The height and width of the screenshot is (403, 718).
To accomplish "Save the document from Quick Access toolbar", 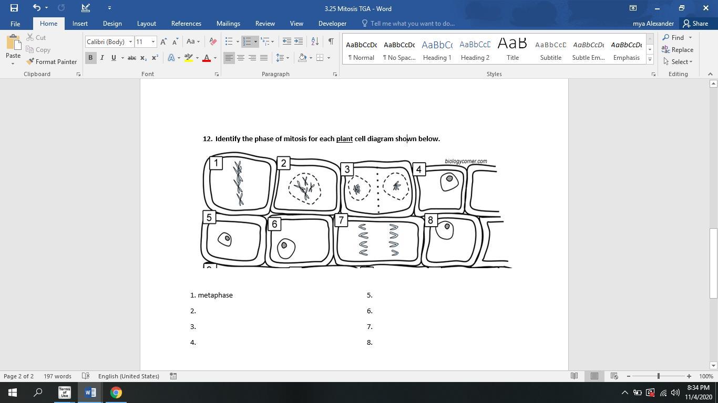I will point(14,8).
